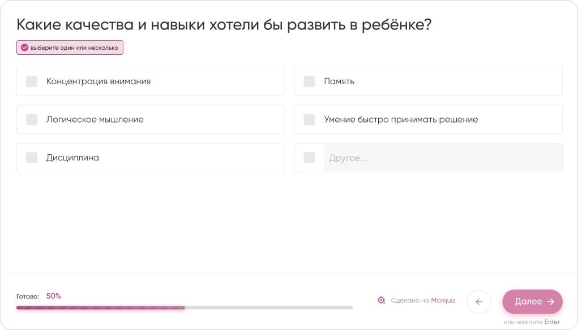Image resolution: width=578 pixels, height=330 pixels.
Task: Select the "Память" option card
Action: 427,81
